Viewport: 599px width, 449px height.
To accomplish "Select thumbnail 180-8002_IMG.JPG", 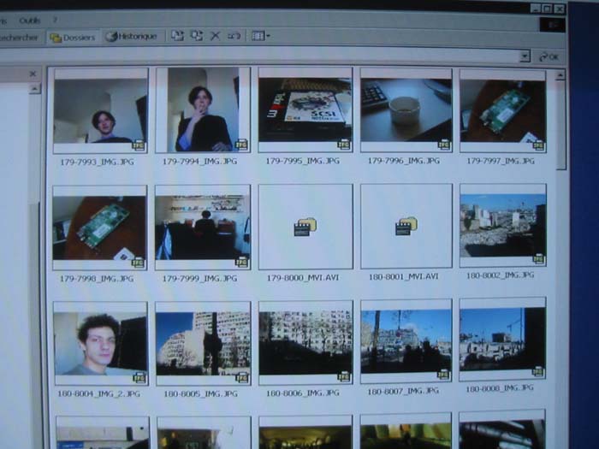I will point(503,226).
